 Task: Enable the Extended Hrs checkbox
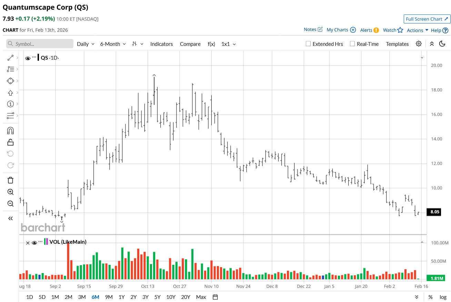[x=308, y=44]
